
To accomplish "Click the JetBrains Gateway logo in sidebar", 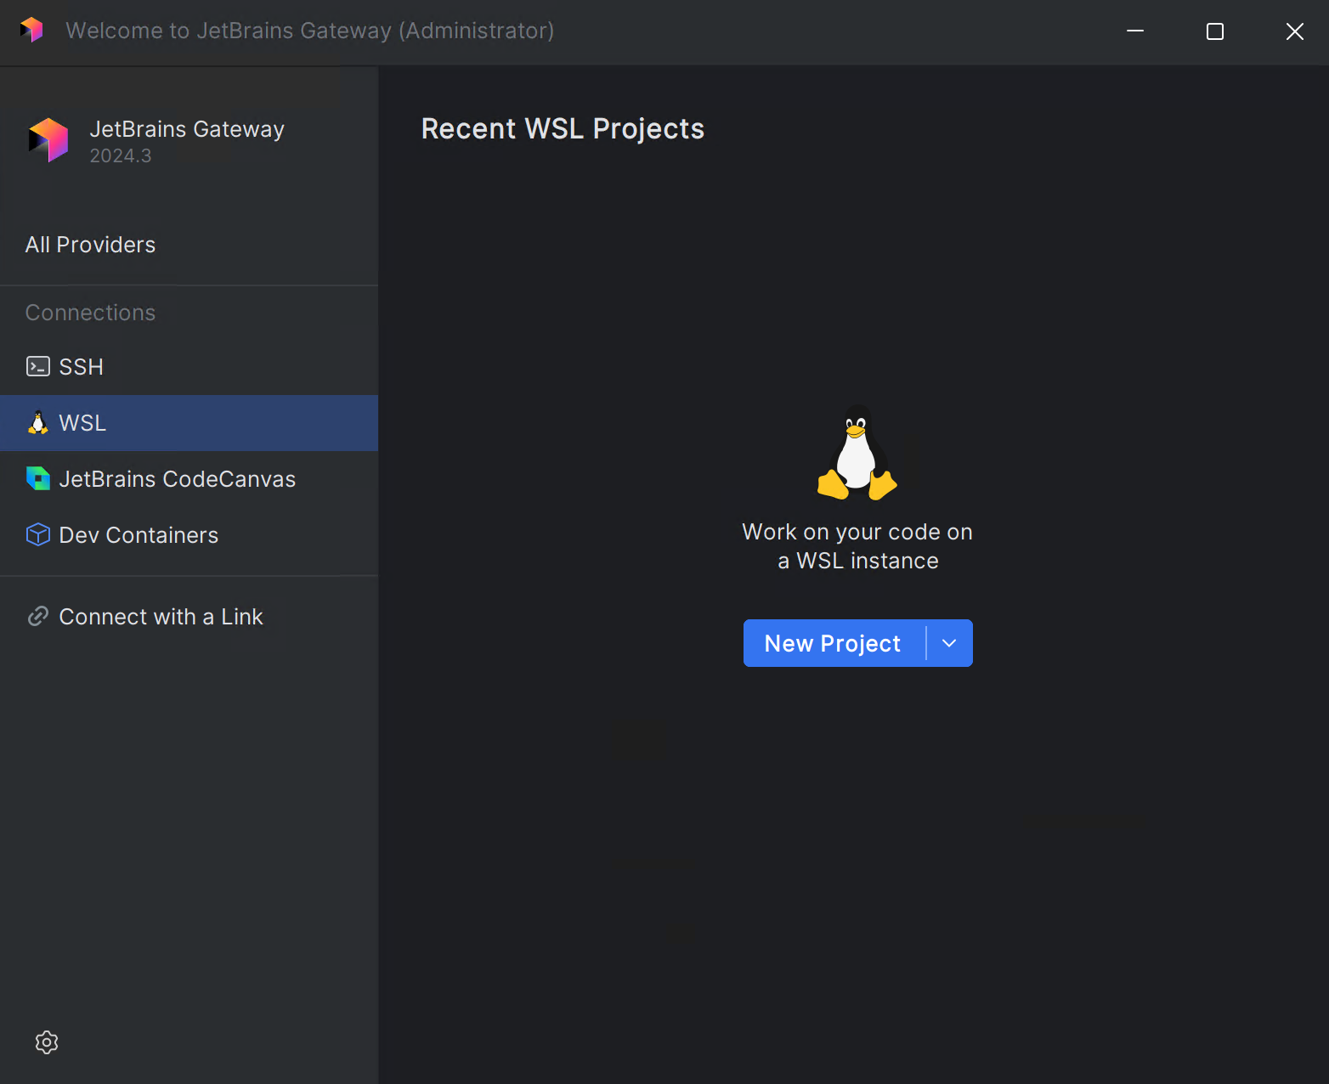I will (x=48, y=140).
